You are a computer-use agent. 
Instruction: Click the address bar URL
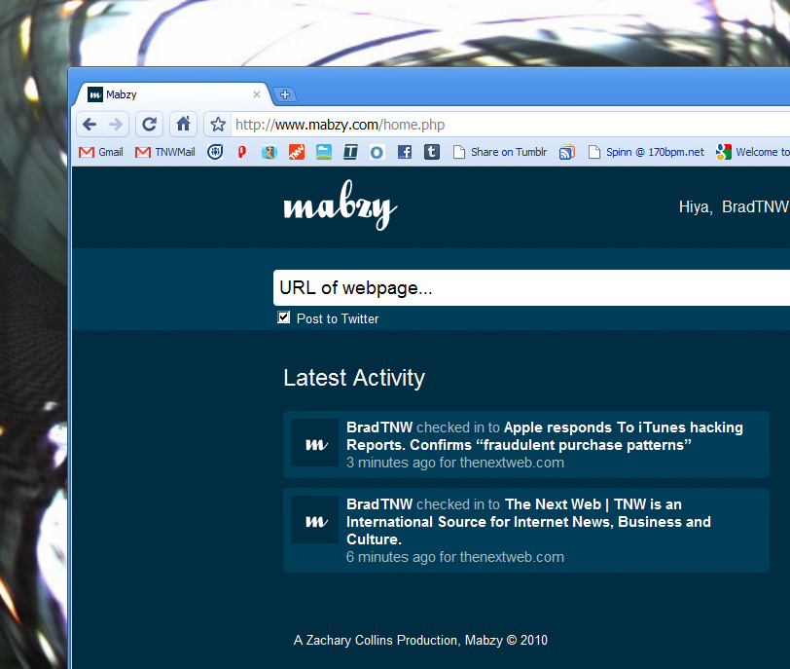click(x=341, y=125)
